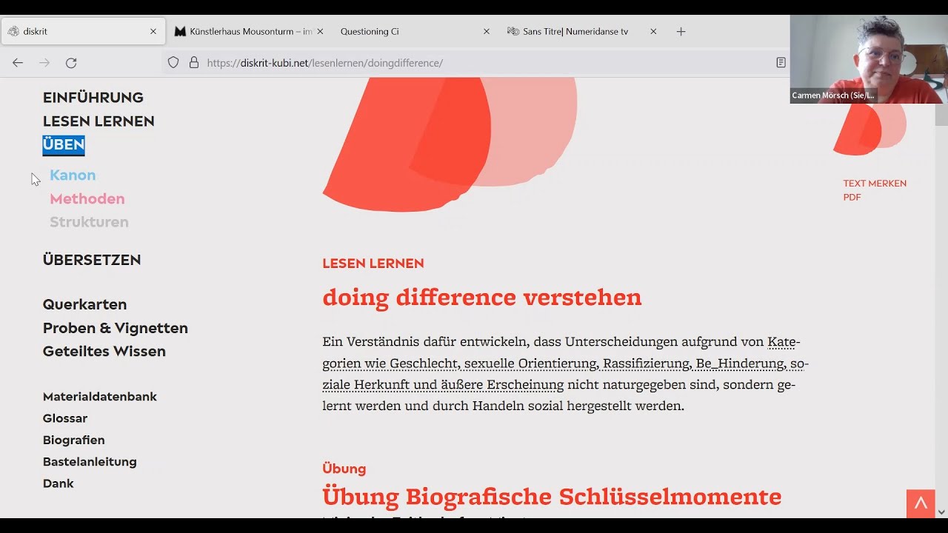The height and width of the screenshot is (533, 948).
Task: Click the diskrit tab favicon
Action: coord(13,31)
